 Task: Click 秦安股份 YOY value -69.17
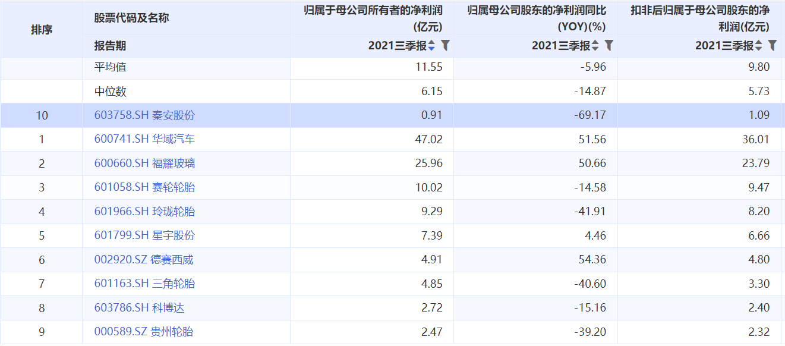pos(590,115)
